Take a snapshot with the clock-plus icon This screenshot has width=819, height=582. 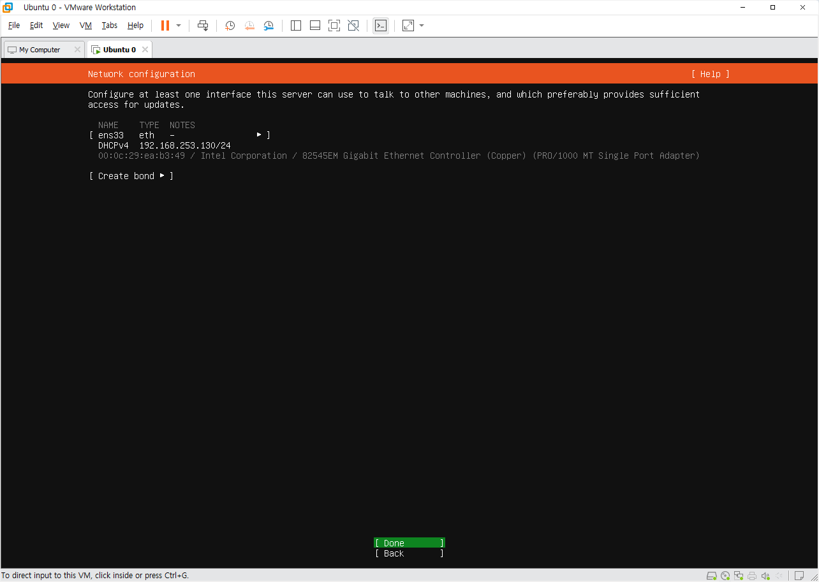click(x=230, y=25)
